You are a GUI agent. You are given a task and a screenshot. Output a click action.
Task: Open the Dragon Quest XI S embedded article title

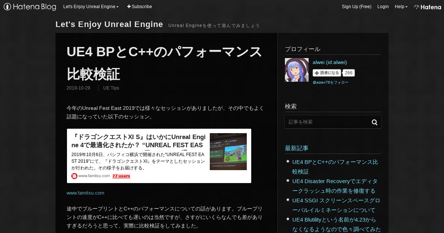pyautogui.click(x=138, y=141)
